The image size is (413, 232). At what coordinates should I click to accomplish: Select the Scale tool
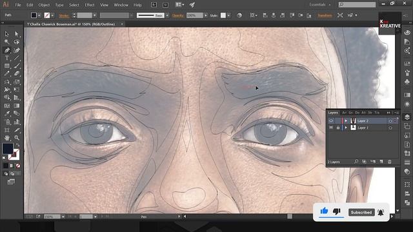point(17,82)
